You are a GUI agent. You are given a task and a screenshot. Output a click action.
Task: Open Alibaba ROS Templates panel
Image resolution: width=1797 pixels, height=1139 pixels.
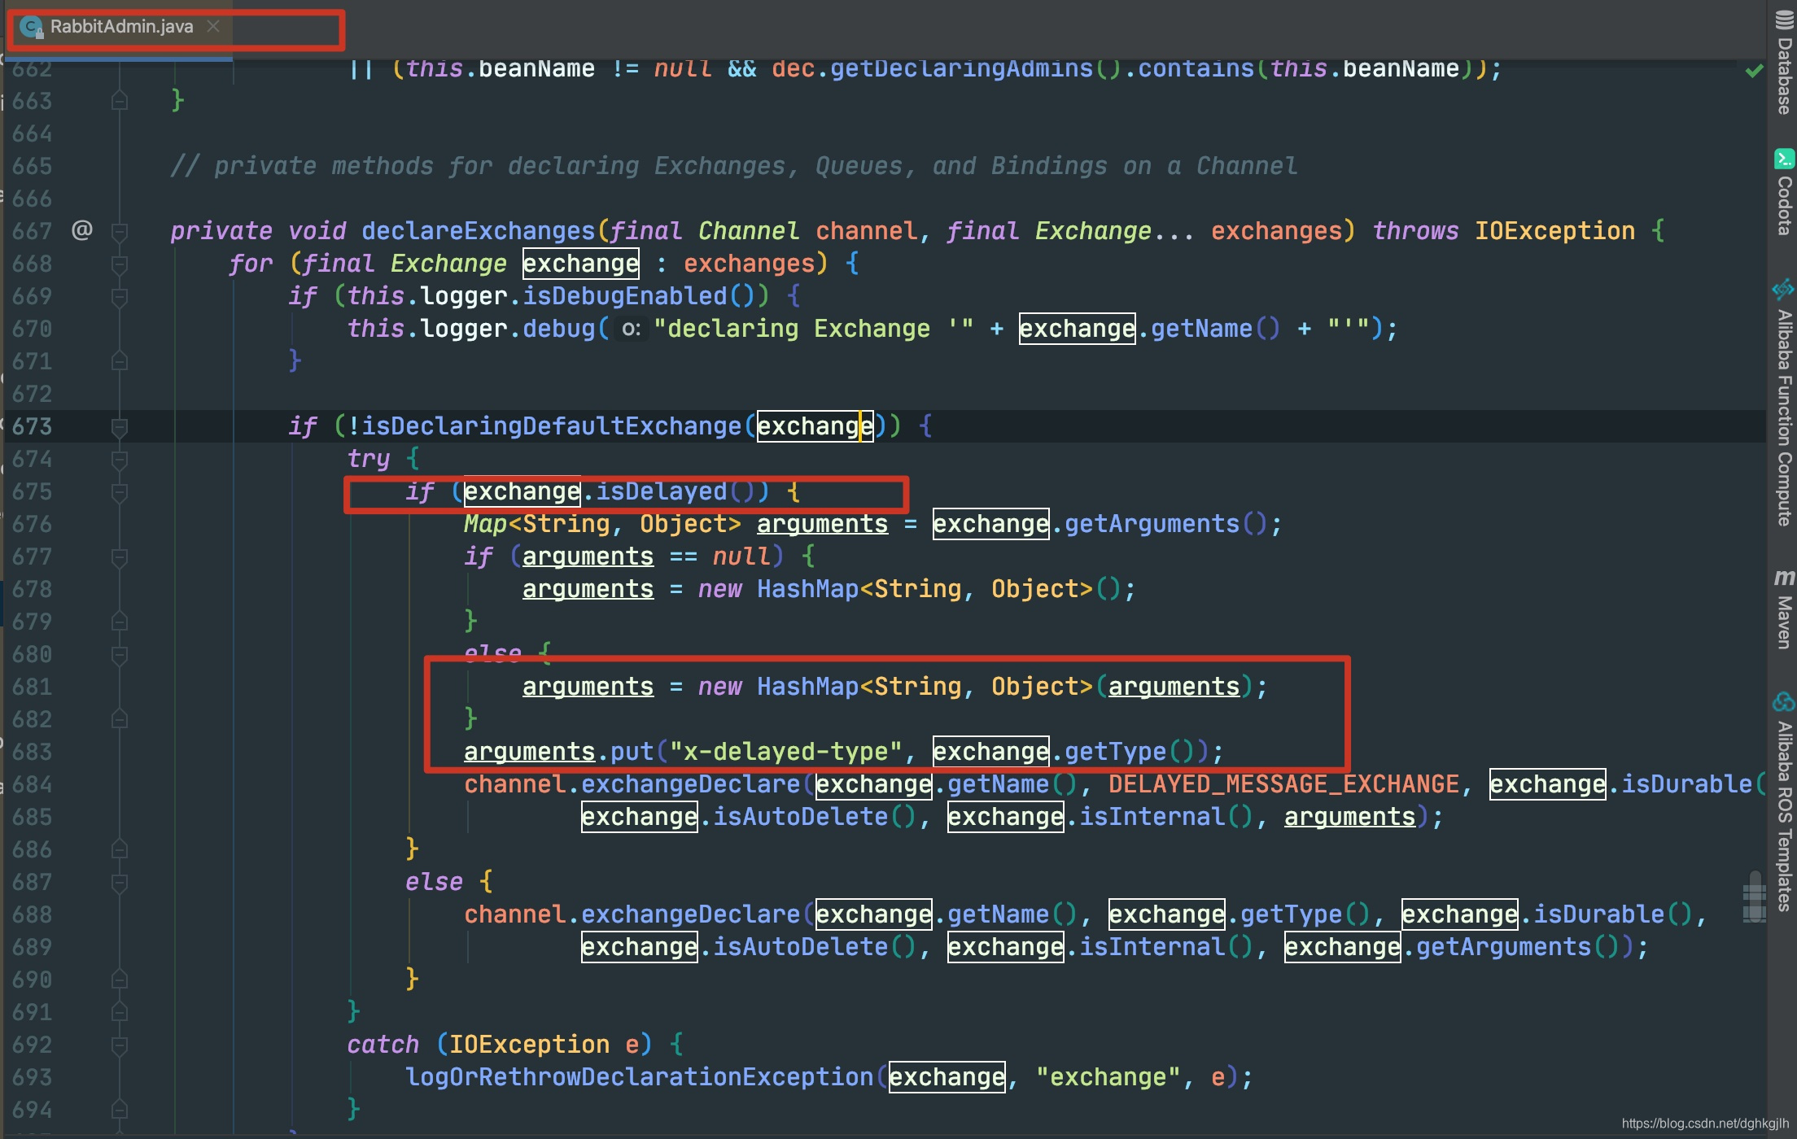tap(1784, 801)
